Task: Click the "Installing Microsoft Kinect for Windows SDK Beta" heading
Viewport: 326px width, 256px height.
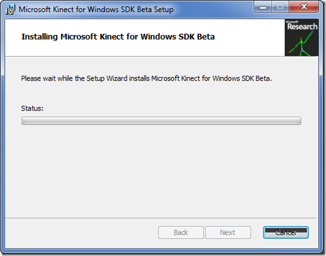Action: pos(118,37)
